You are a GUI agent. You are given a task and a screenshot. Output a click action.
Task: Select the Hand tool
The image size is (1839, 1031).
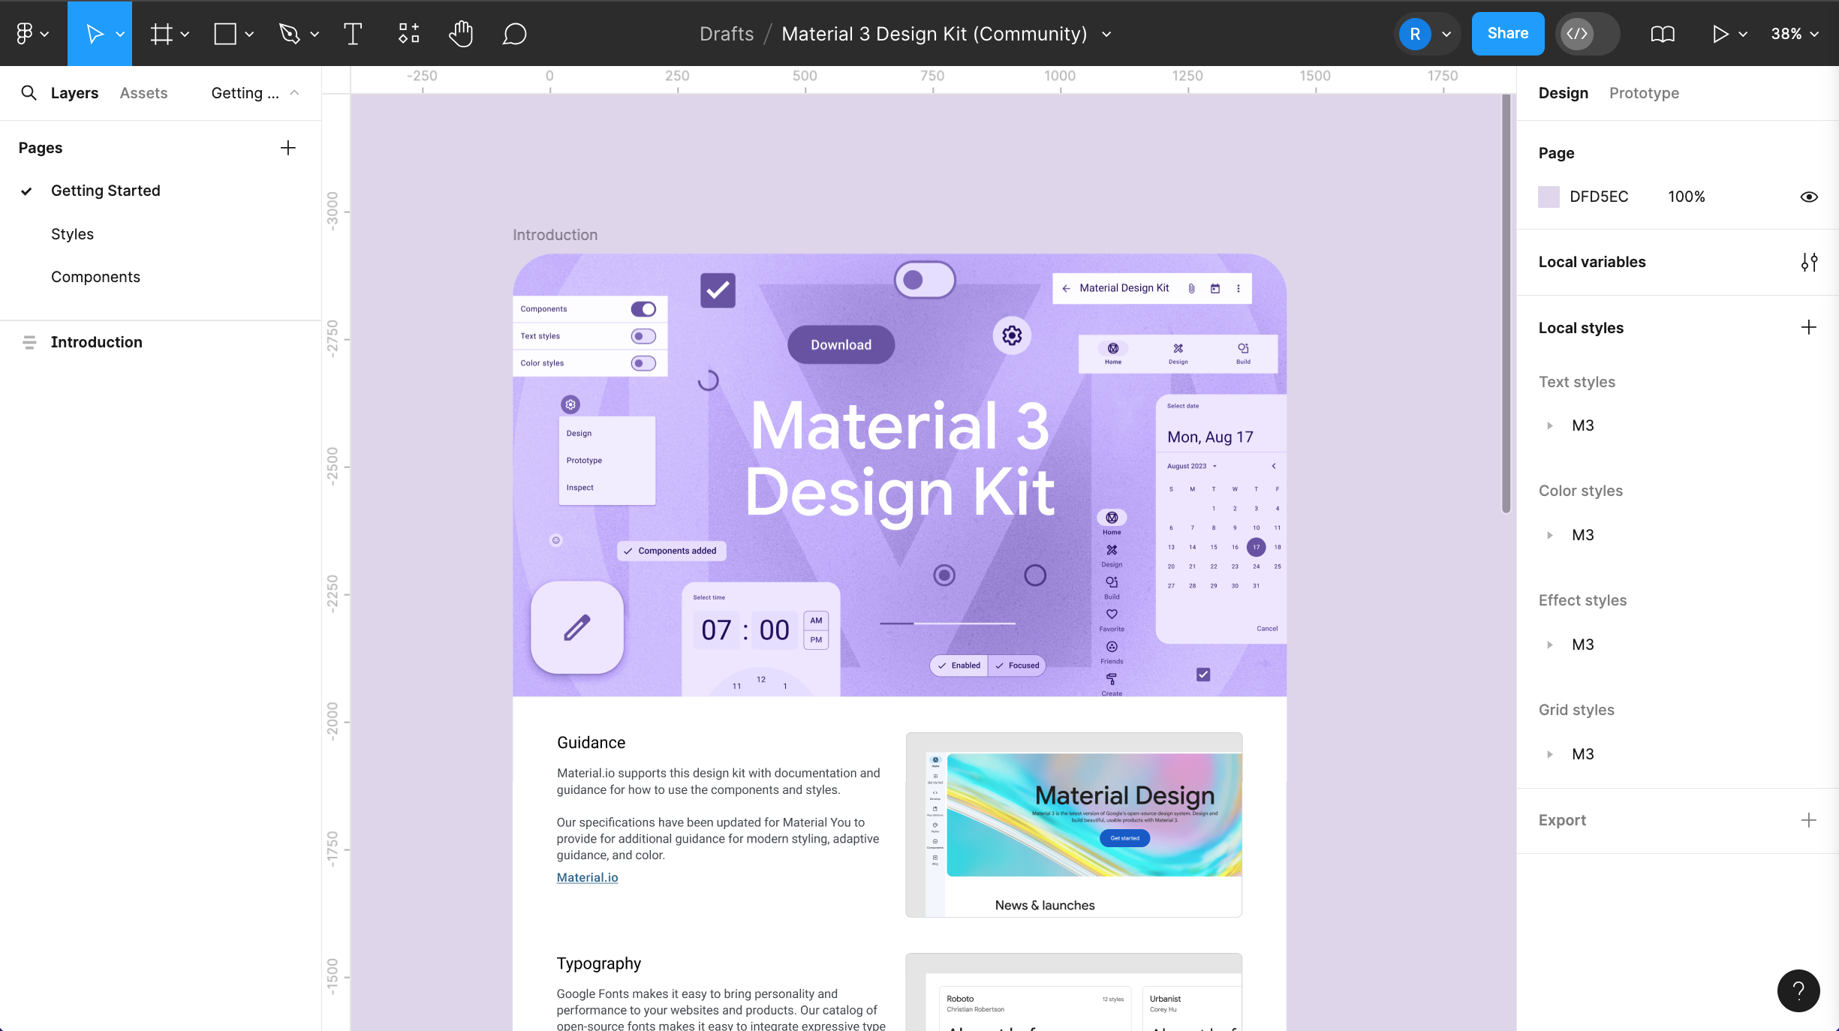tap(460, 33)
